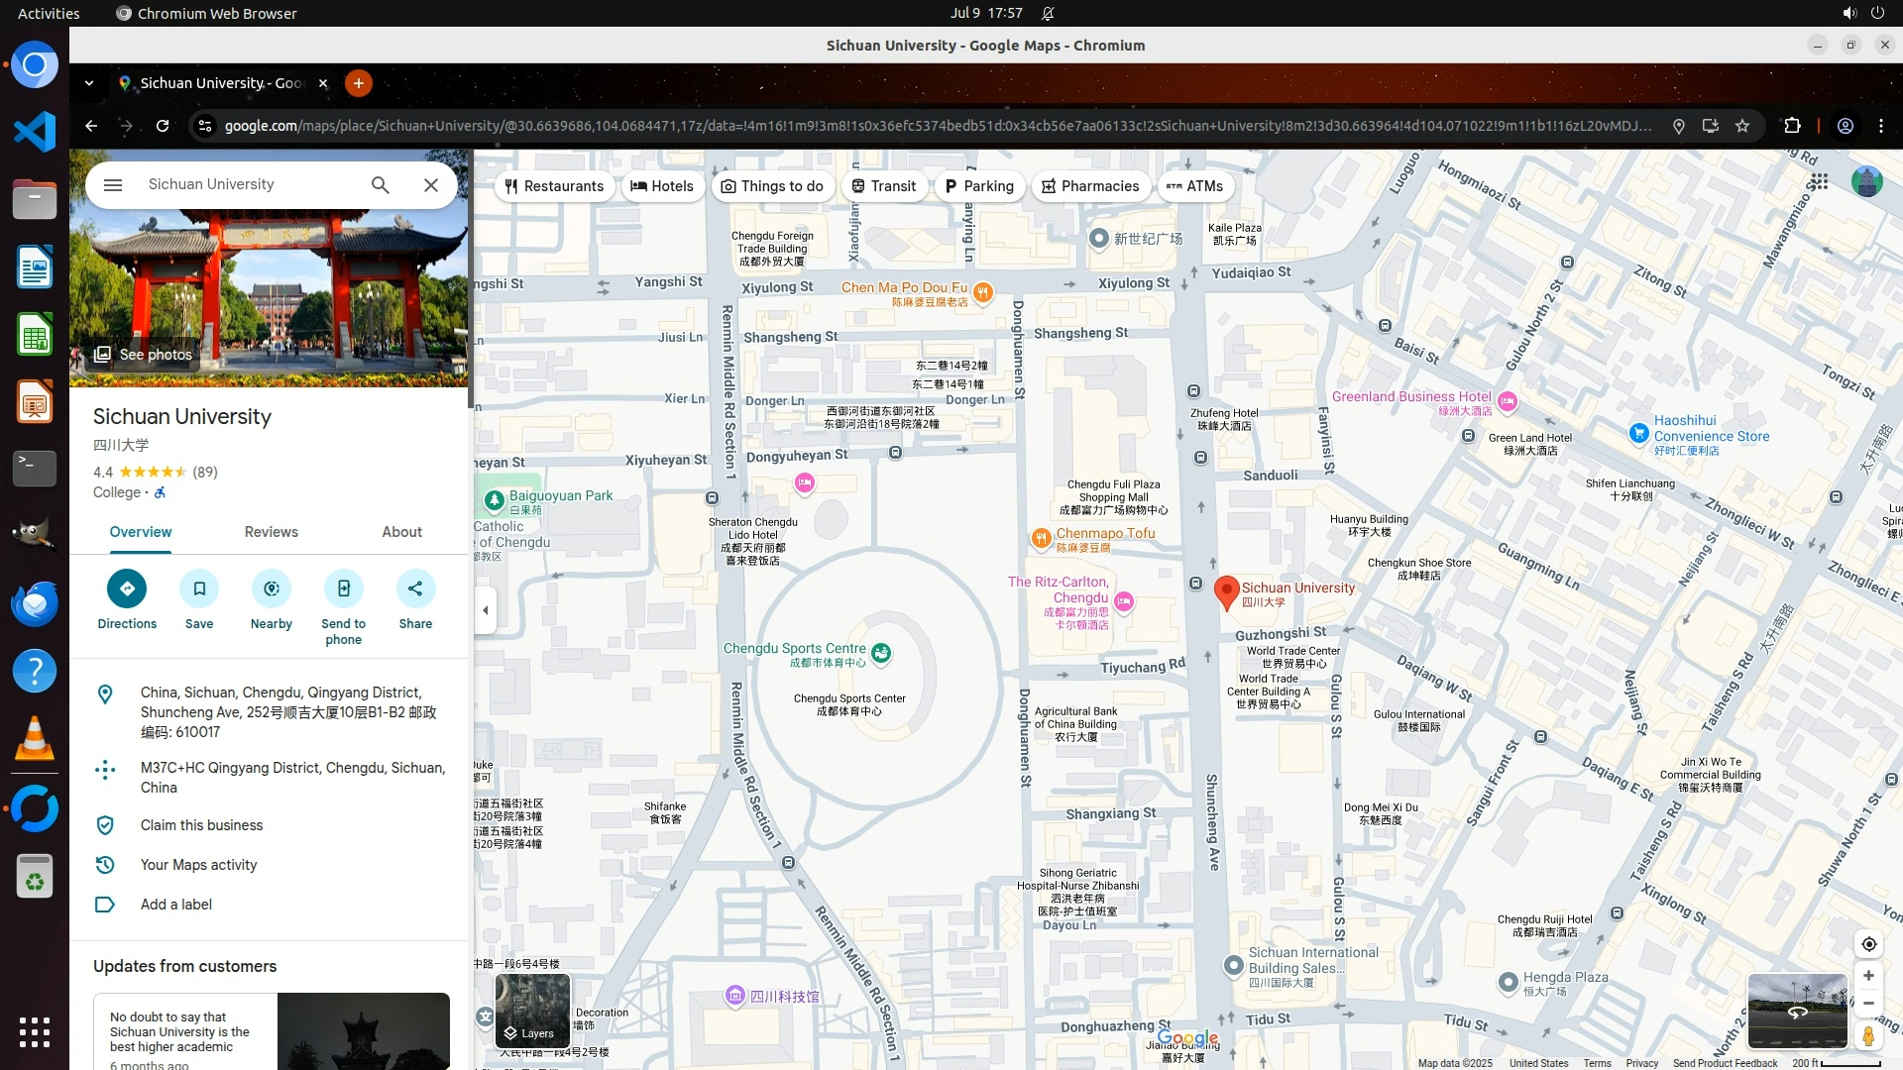Screen dimensions: 1903x1070
Task: Save Sichuan University with bookmark icon
Action: coord(199,588)
